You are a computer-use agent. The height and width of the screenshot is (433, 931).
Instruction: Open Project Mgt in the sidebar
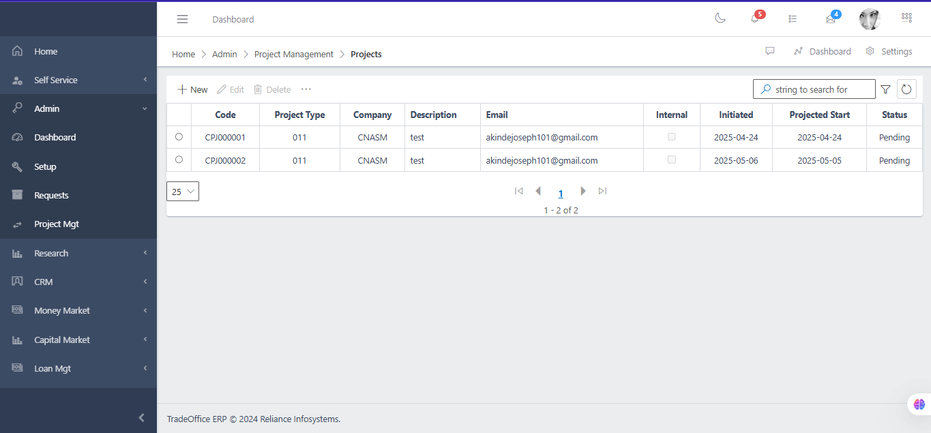tap(57, 224)
